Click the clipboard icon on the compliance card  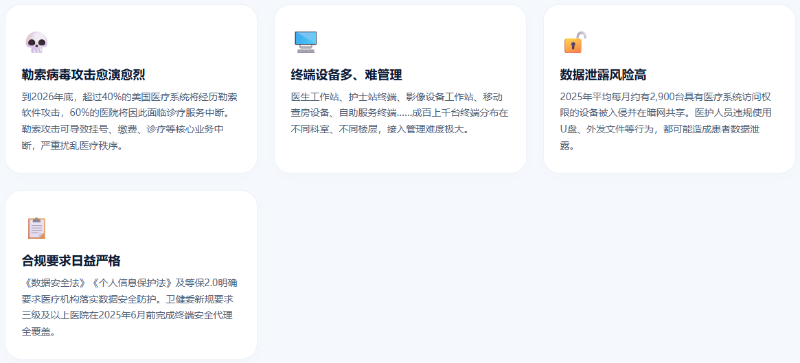click(x=36, y=229)
